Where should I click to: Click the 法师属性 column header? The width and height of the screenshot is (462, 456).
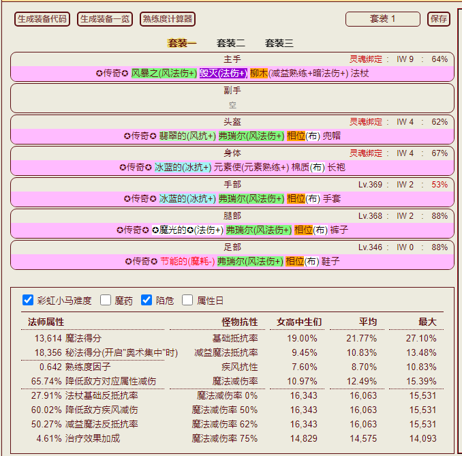[x=46, y=322]
